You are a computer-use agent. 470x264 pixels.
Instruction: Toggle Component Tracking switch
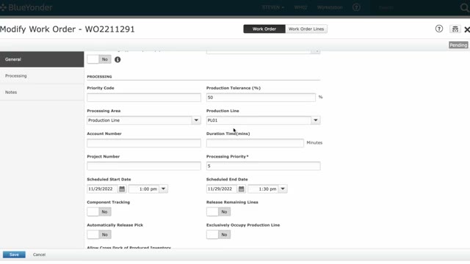[x=99, y=212]
